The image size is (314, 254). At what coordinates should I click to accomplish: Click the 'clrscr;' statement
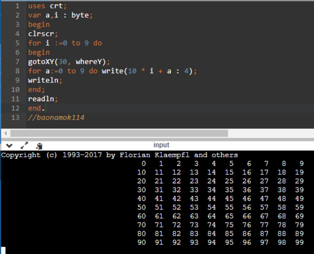[x=43, y=34]
